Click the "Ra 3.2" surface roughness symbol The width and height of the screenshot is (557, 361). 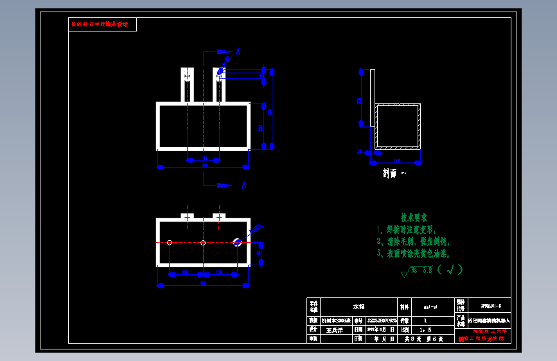pos(416,271)
